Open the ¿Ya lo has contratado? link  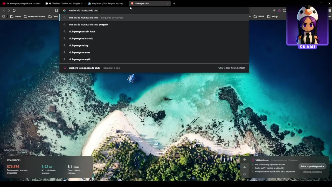[x=312, y=172]
